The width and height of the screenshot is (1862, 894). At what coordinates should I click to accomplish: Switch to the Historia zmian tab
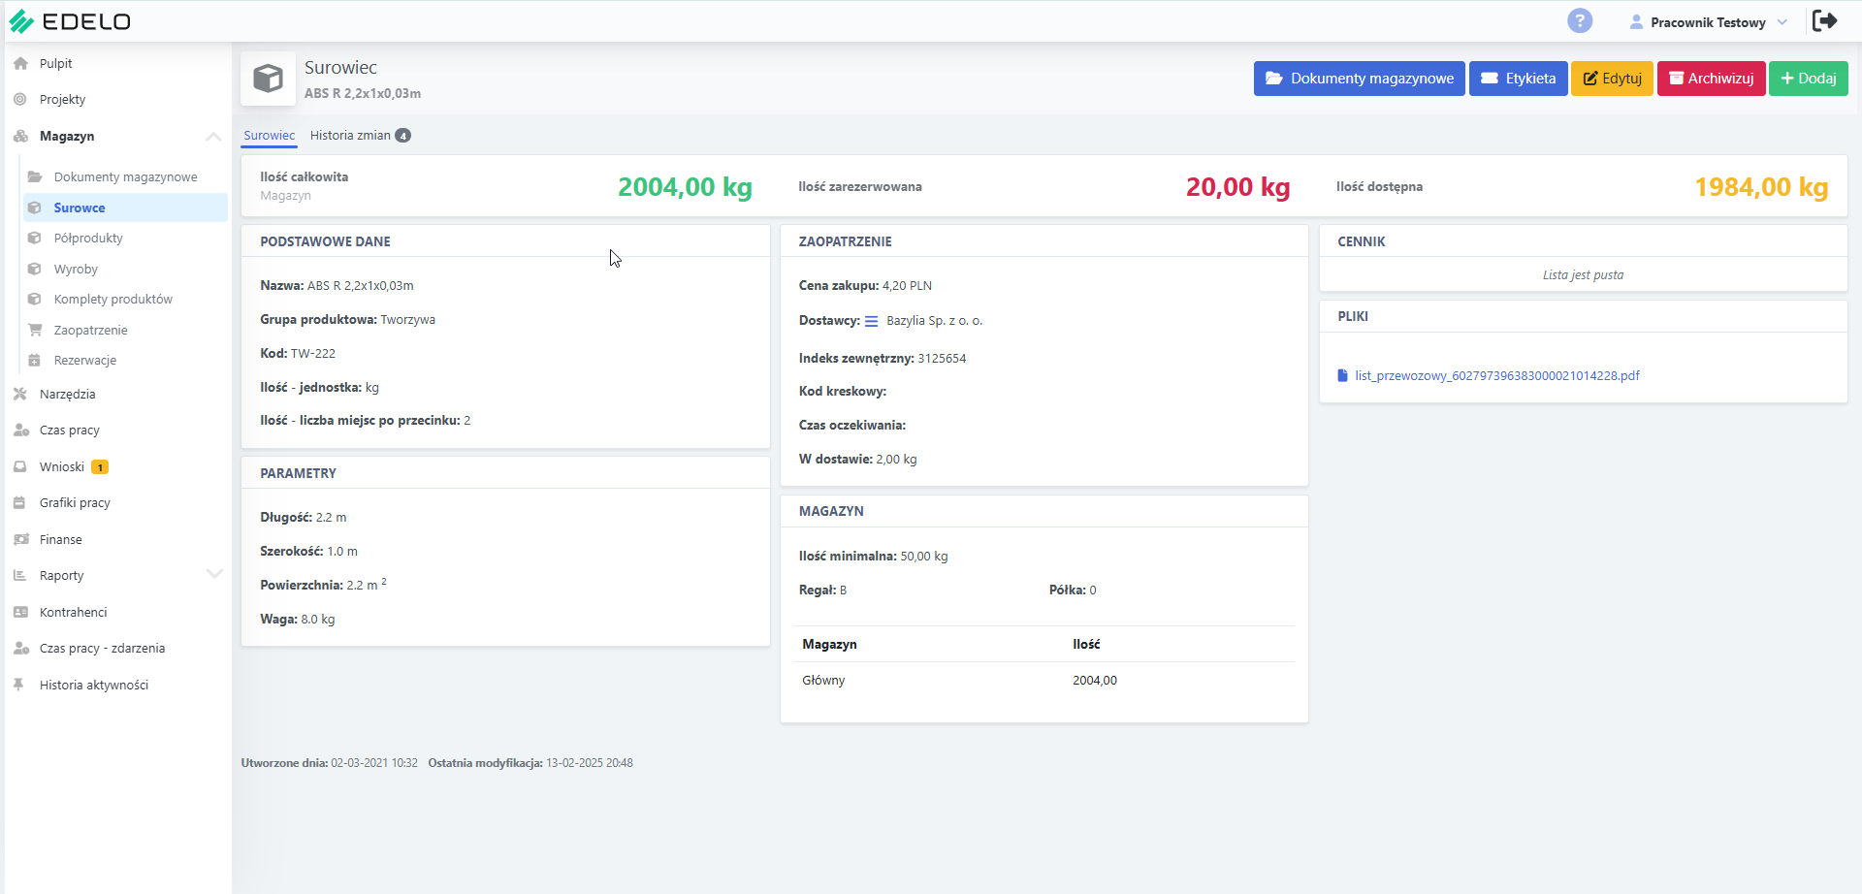(360, 136)
